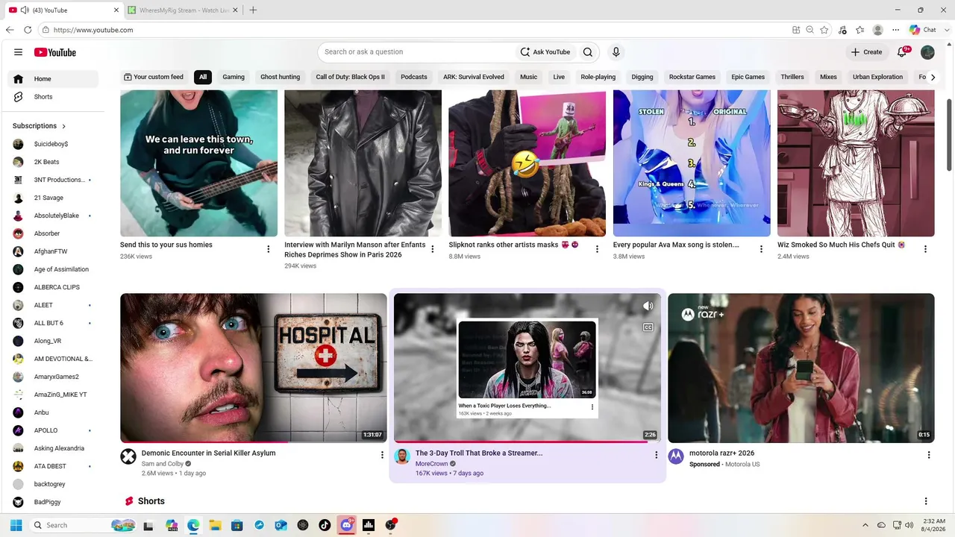955x537 pixels.
Task: Click the magnifier search button
Action: click(588, 52)
